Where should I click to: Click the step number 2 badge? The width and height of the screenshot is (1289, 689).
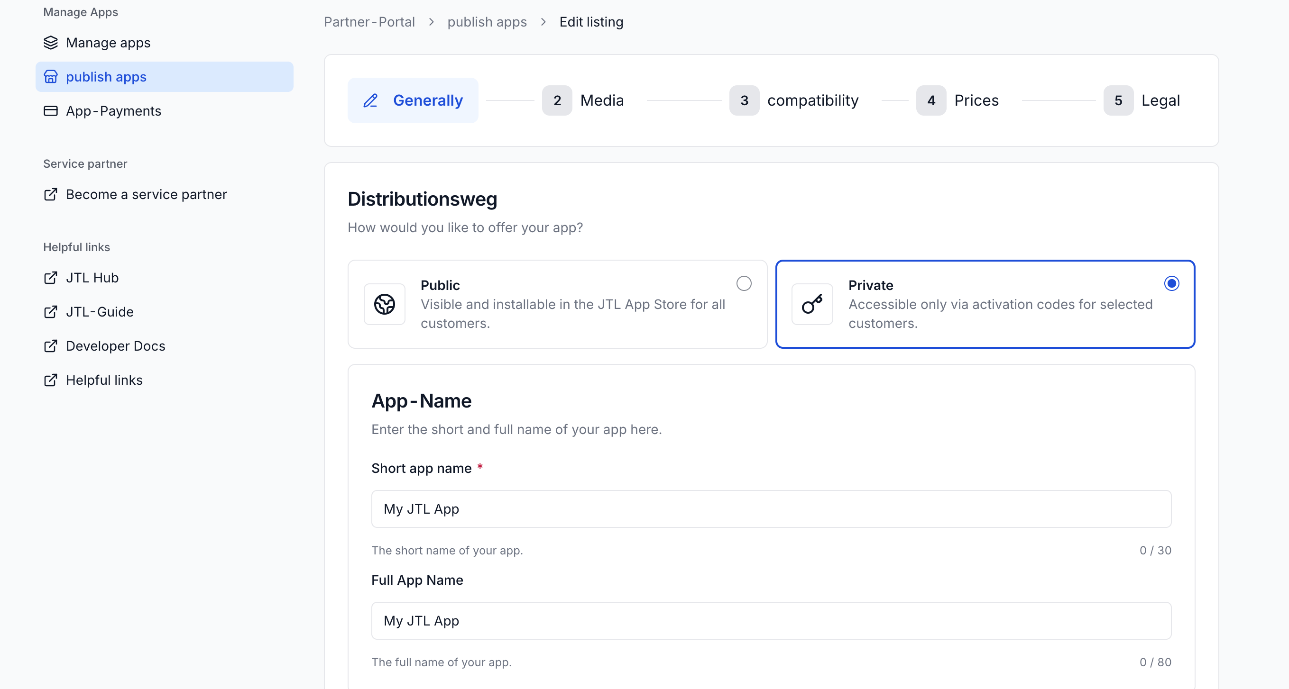tap(557, 100)
